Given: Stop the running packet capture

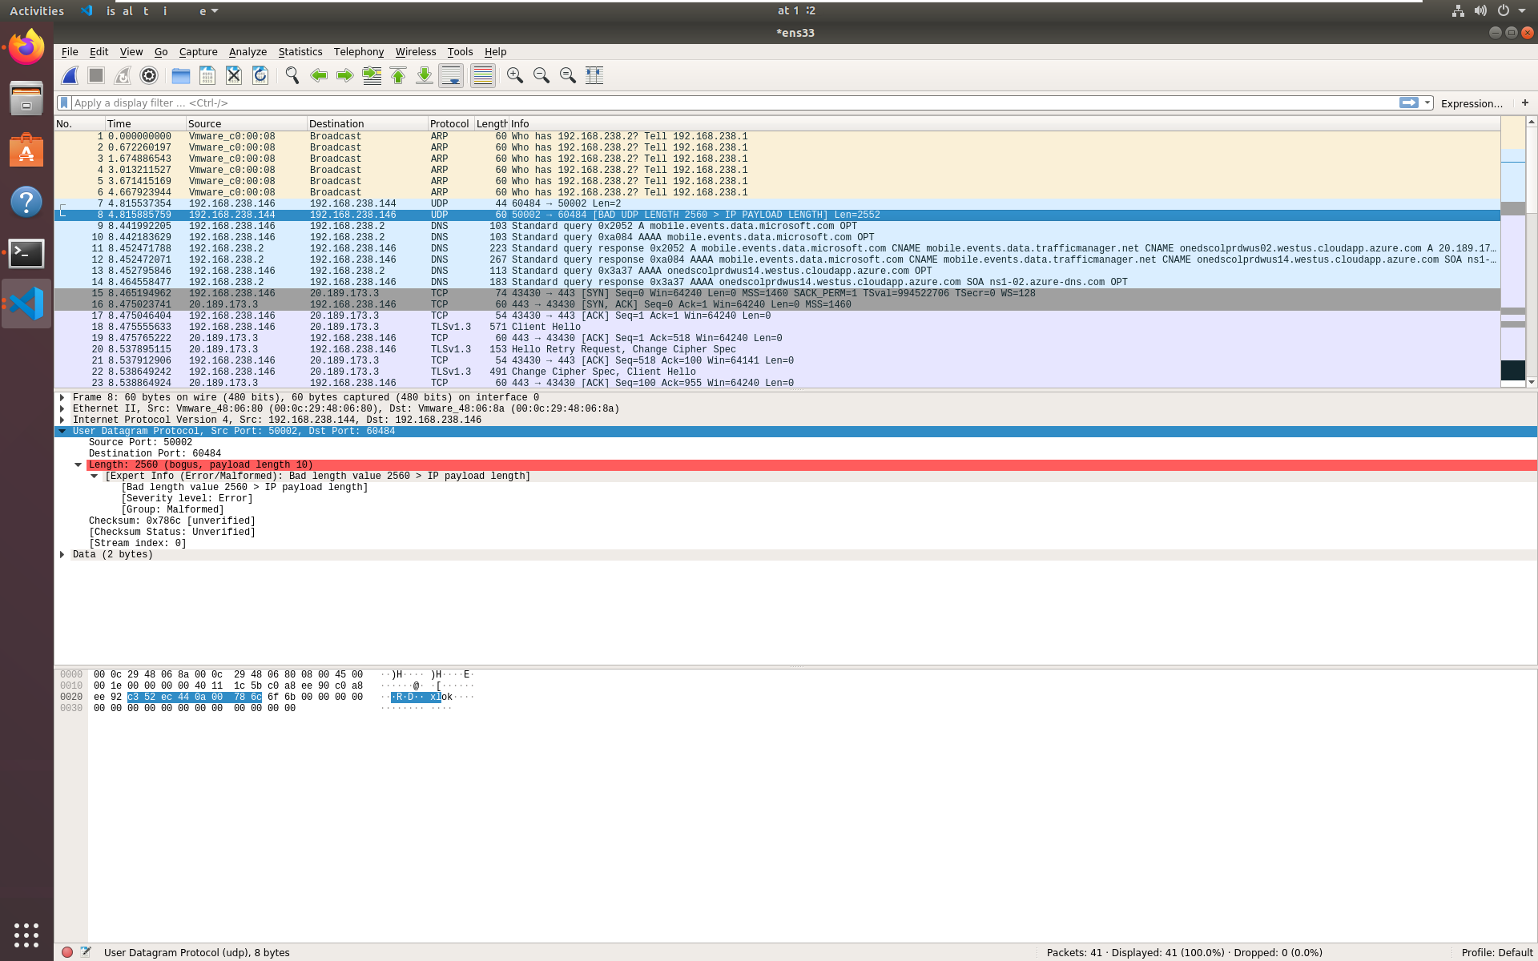Looking at the screenshot, I should [96, 75].
